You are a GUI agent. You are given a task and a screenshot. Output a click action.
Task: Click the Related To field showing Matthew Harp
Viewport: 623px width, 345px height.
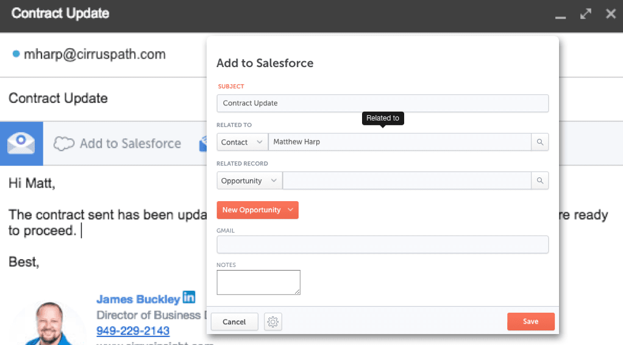pos(400,142)
